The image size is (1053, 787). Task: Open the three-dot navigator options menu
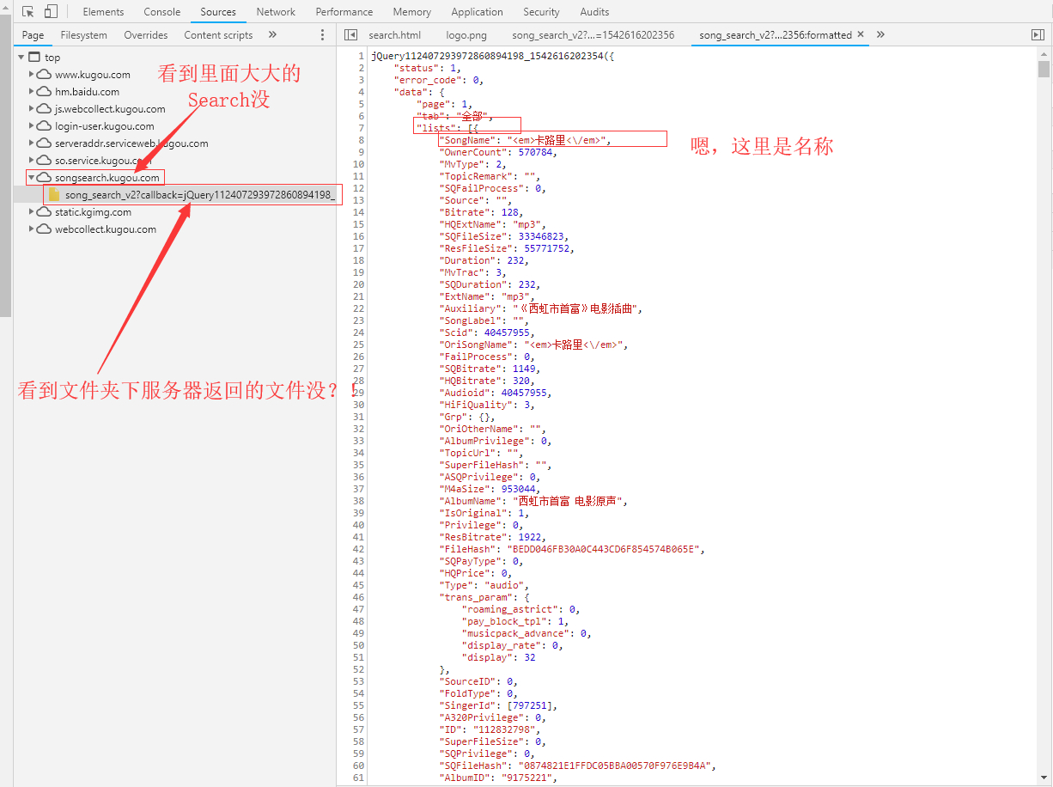[x=323, y=35]
